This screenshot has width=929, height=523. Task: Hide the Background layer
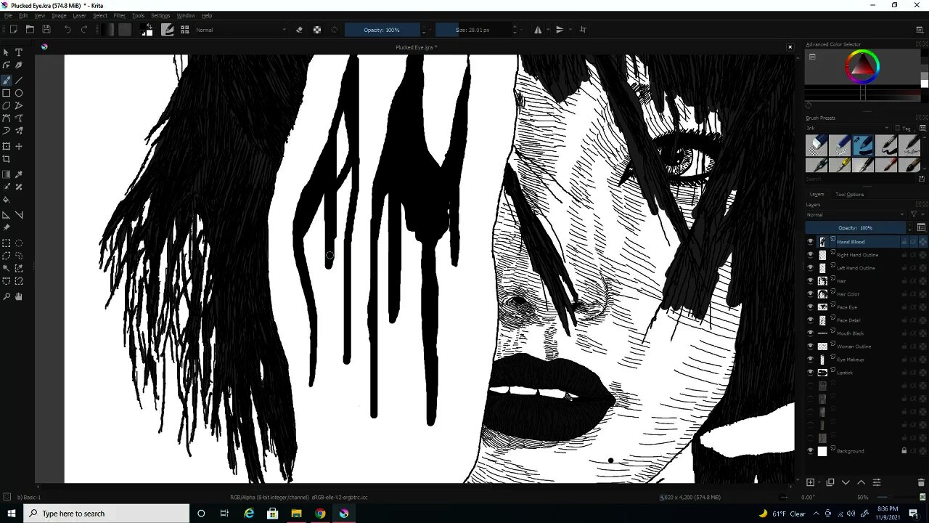811,451
